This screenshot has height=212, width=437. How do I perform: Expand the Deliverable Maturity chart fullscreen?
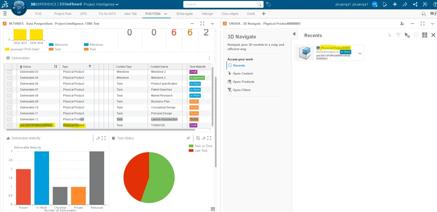coord(104,138)
